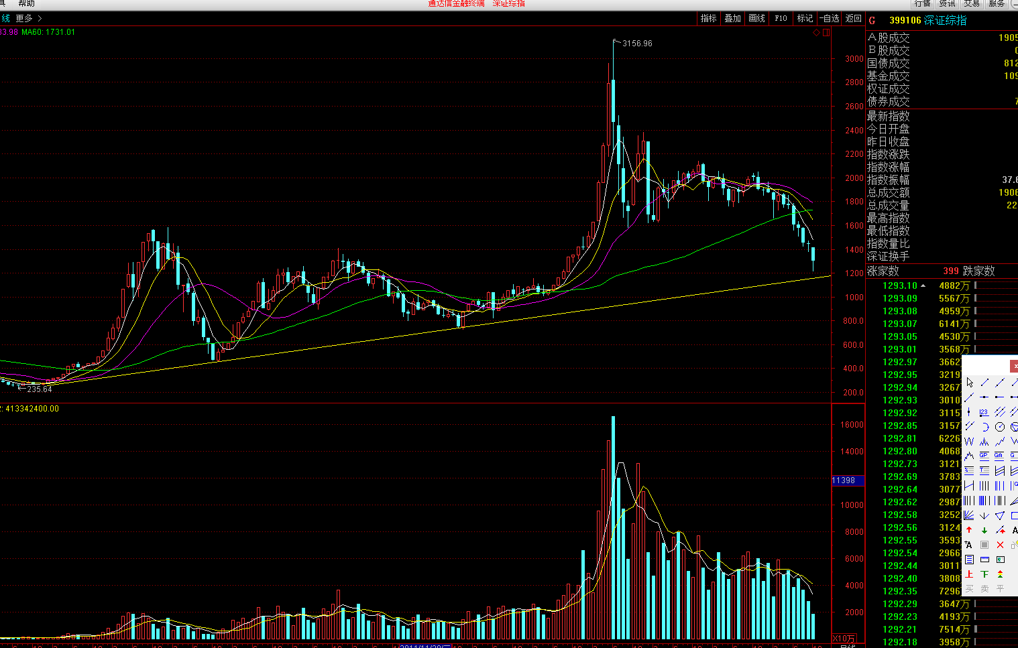Image resolution: width=1018 pixels, height=648 pixels.
Task: Click the red G stock tag
Action: point(872,21)
